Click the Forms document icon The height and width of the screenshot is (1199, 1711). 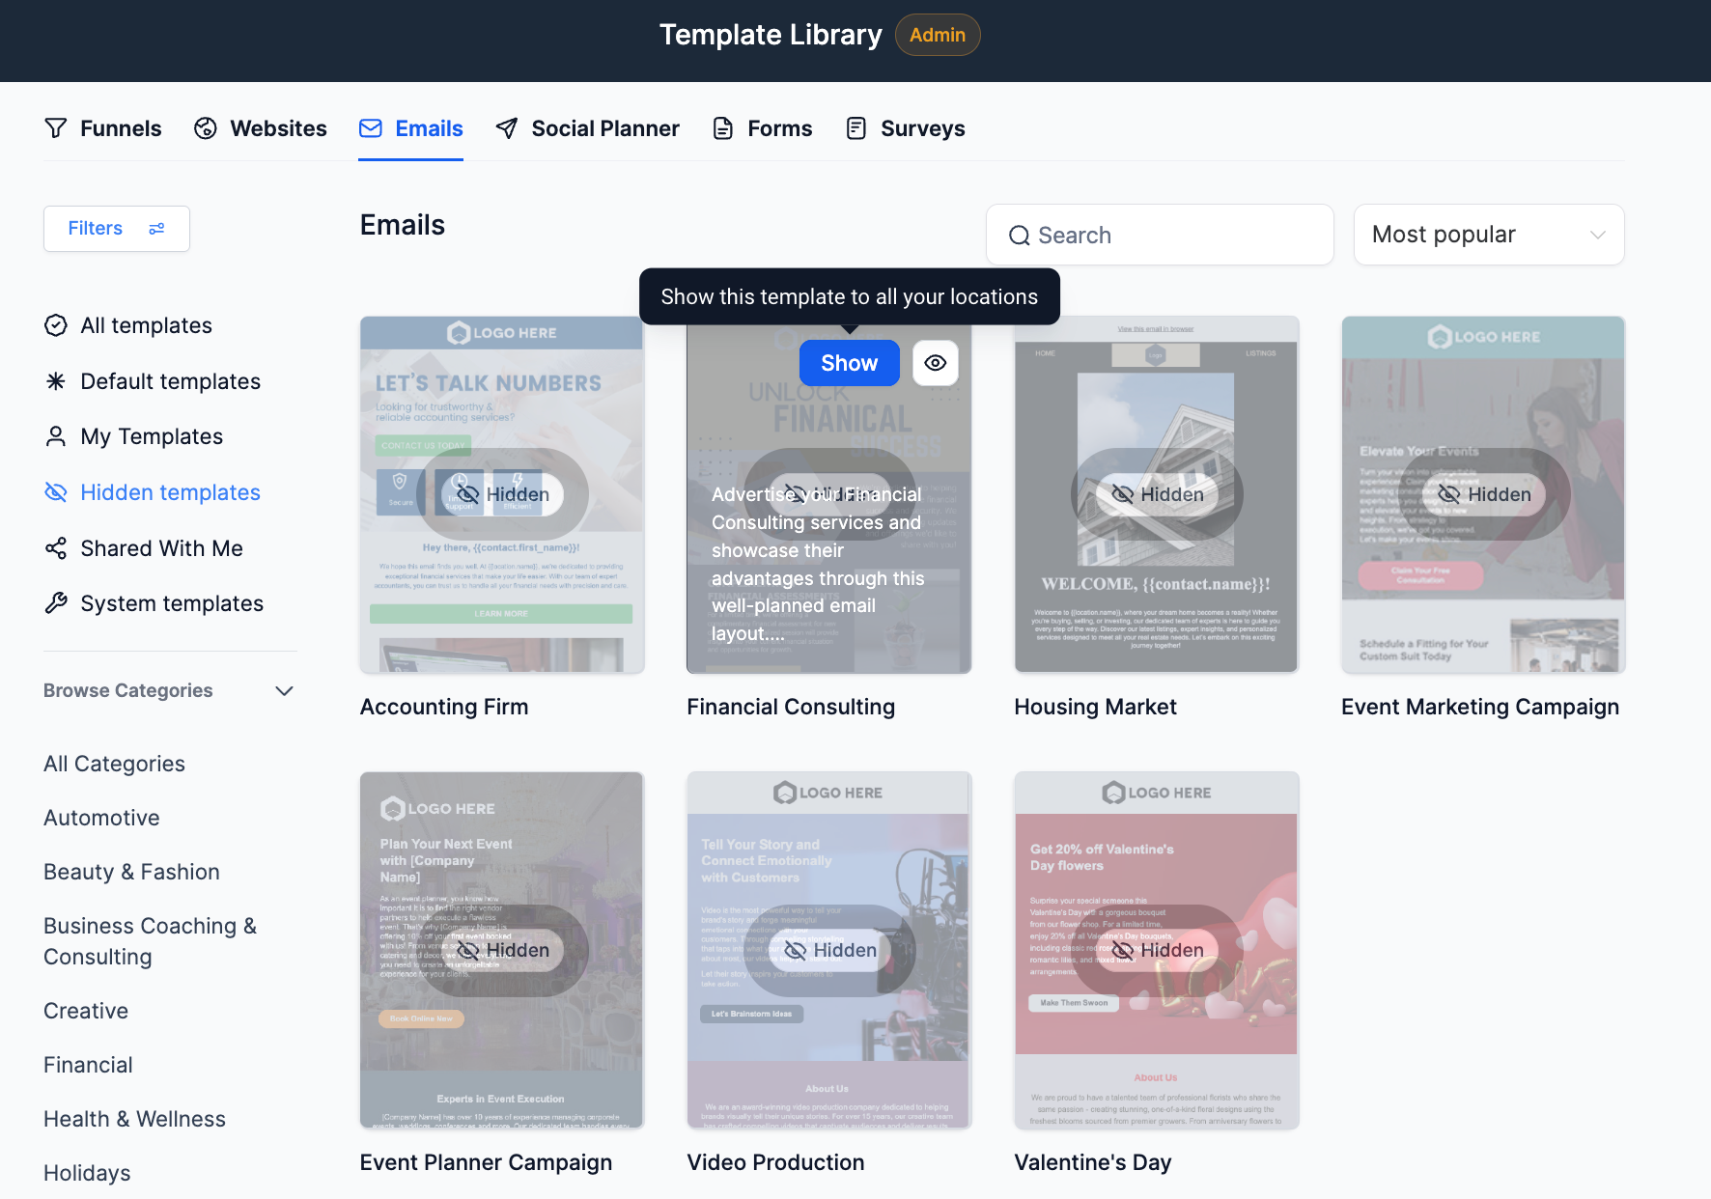(x=723, y=128)
